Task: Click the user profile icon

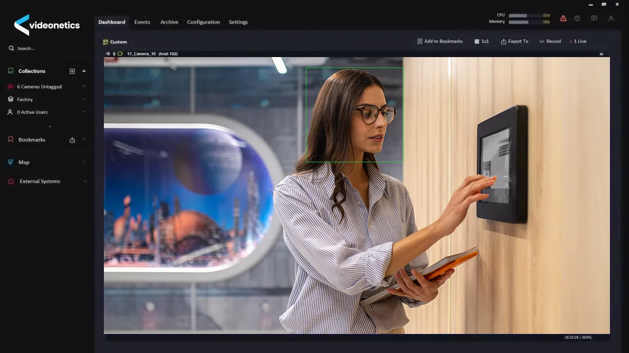Action: pyautogui.click(x=611, y=19)
